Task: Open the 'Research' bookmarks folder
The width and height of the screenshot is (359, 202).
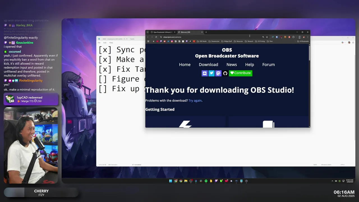Action: pyautogui.click(x=249, y=41)
